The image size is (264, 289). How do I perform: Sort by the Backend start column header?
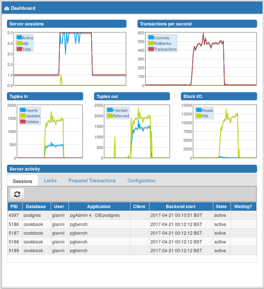click(x=181, y=207)
